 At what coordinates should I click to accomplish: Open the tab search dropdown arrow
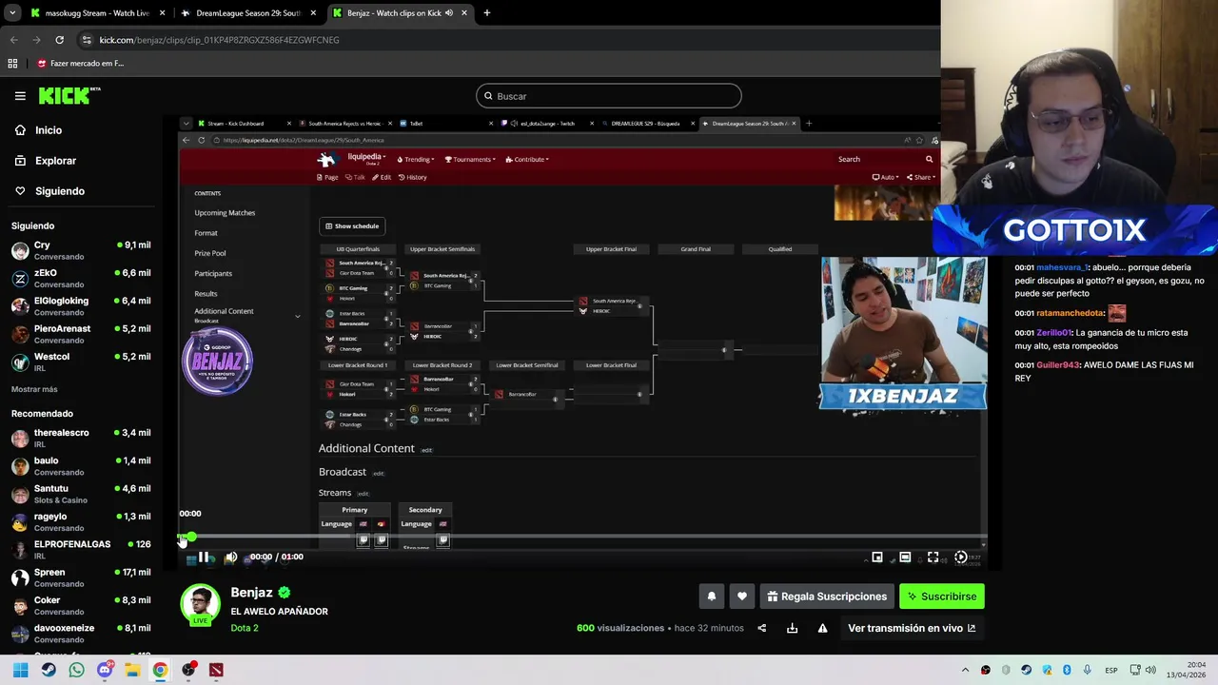(12, 13)
